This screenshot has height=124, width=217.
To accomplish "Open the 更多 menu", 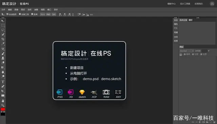I will coord(56,10).
